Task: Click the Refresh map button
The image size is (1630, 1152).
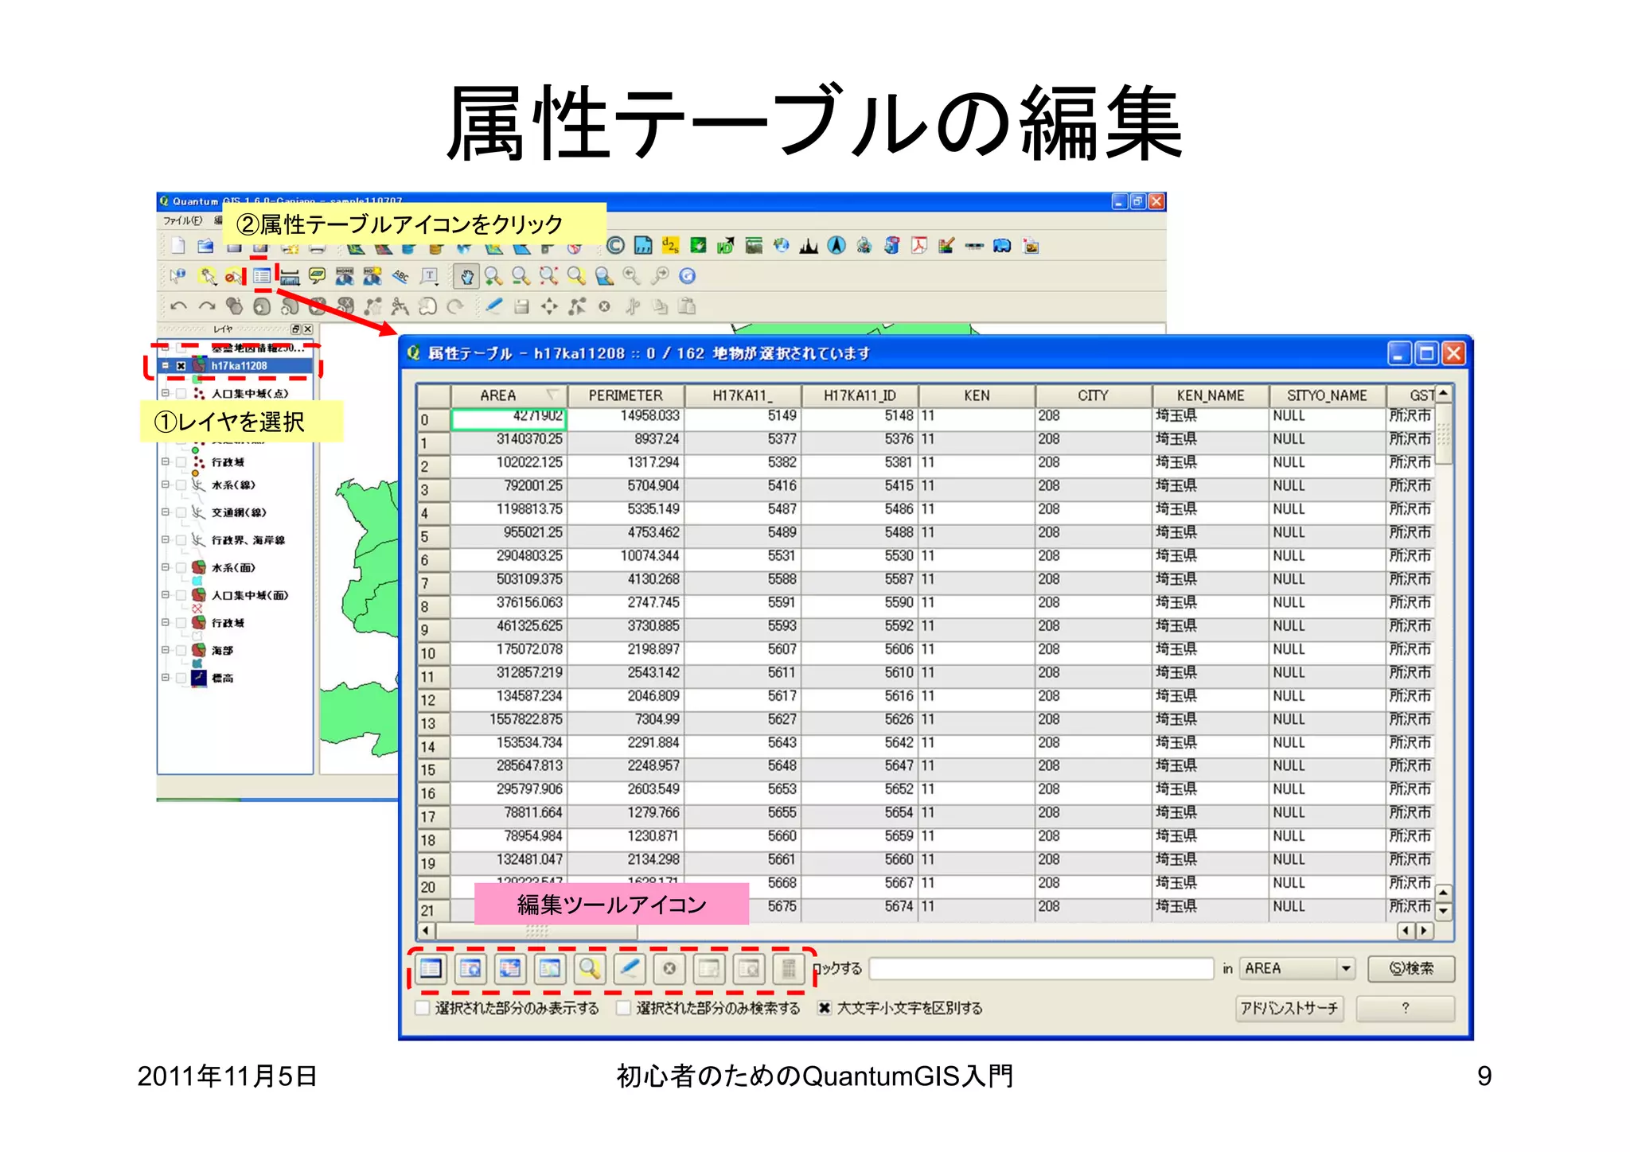Action: (687, 276)
